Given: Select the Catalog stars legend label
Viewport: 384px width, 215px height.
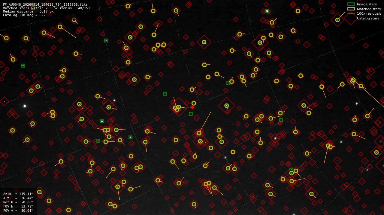Looking at the screenshot, I should click(x=368, y=18).
